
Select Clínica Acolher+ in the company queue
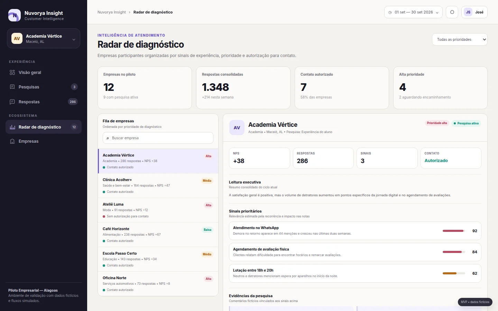[x=158, y=186]
